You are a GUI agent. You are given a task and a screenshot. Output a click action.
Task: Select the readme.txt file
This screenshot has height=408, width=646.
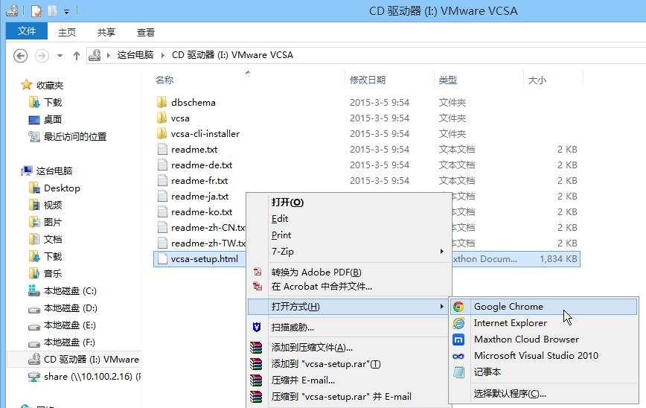click(x=194, y=149)
